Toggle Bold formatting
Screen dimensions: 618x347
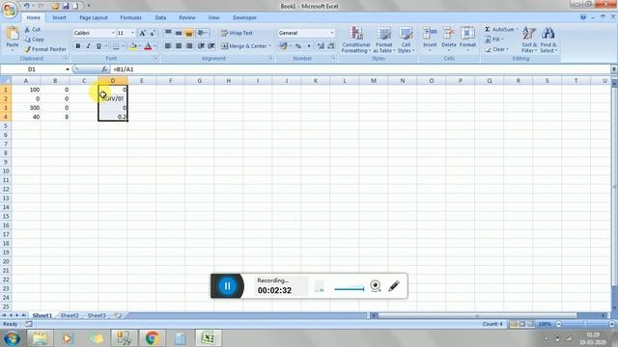78,46
